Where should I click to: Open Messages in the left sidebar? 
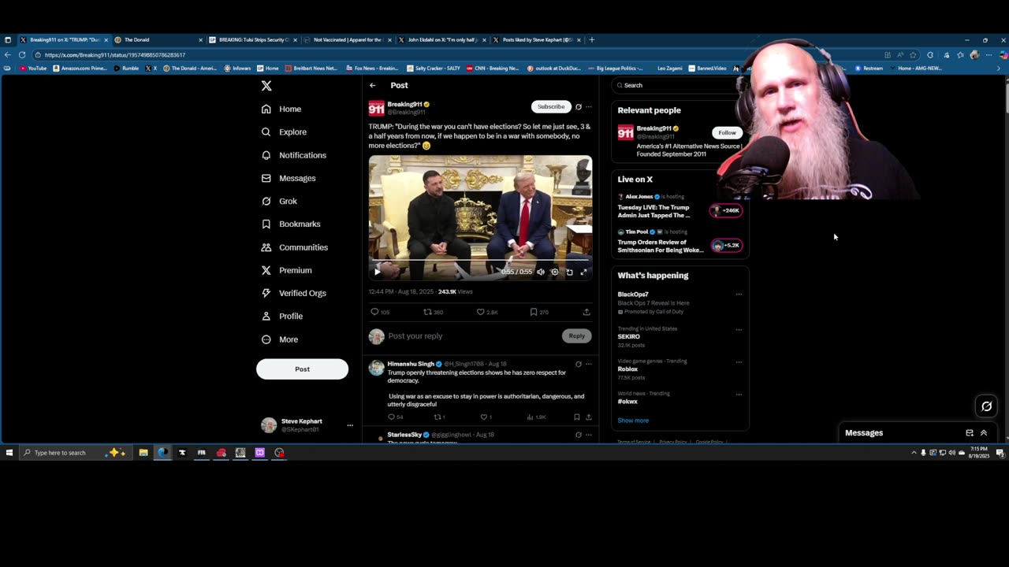[289, 178]
